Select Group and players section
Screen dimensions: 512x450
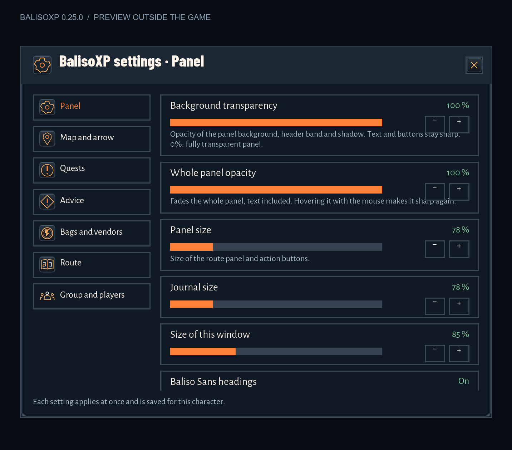[x=92, y=296]
